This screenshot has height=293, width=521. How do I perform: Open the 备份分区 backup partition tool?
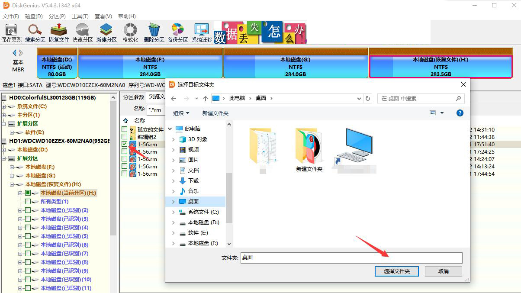[178, 32]
